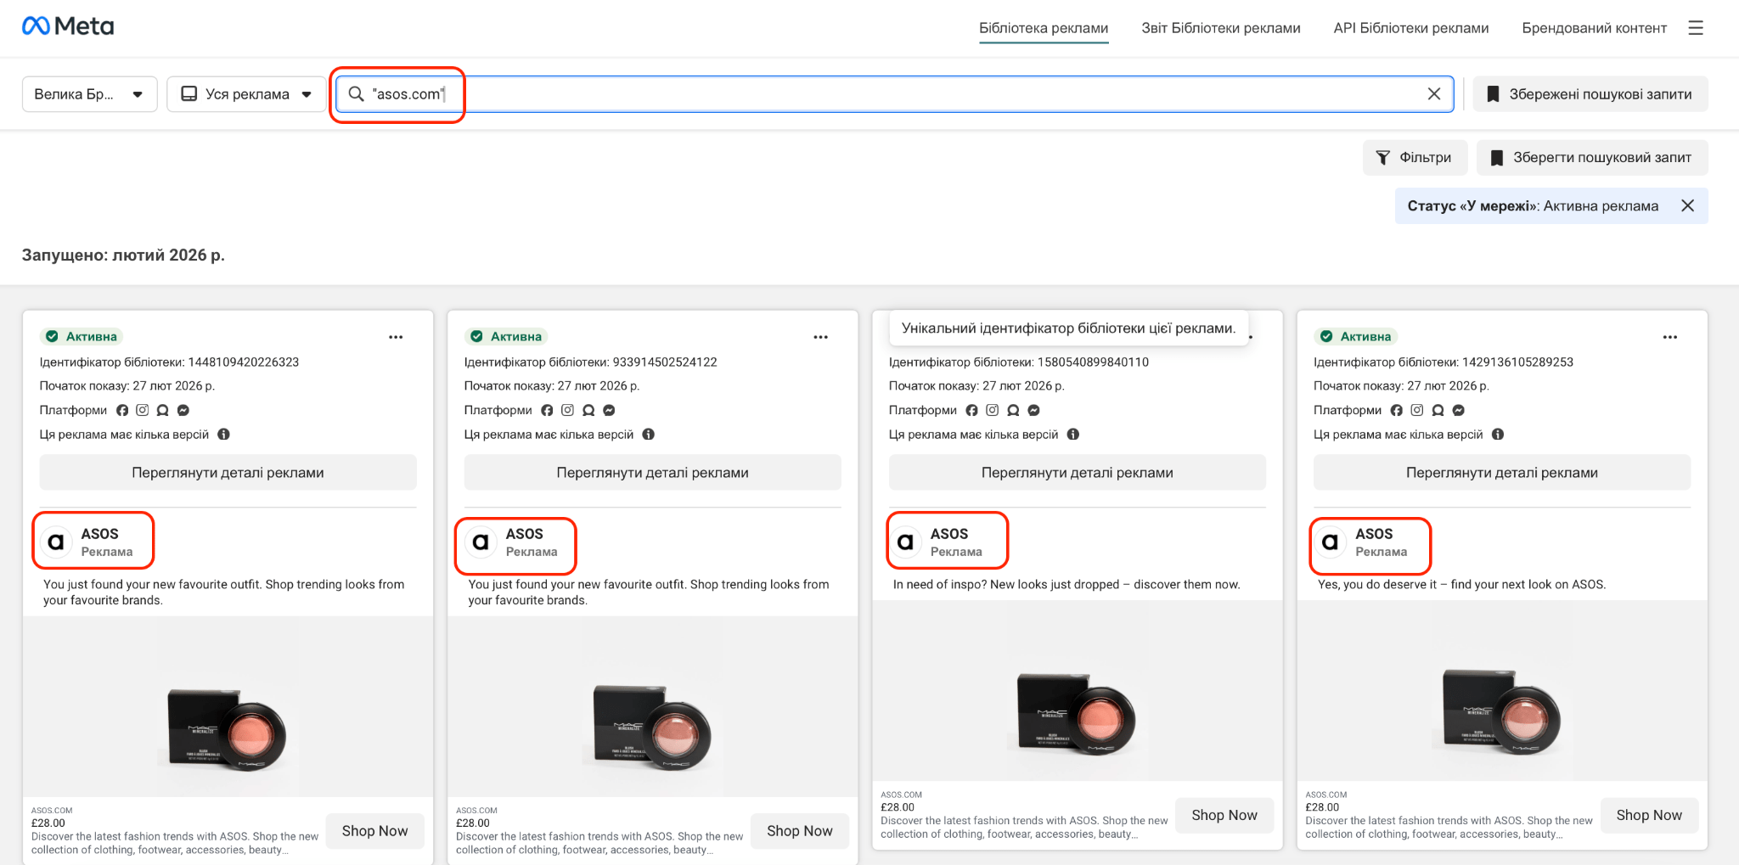Viewport: 1739px width, 865px height.
Task: Click Messenger platform icon on ad 1429136105289253
Action: coord(1459,410)
